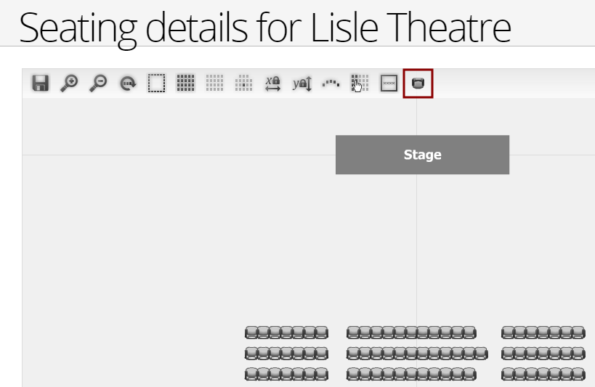Zoom in with the magnifier plus icon
The height and width of the screenshot is (387, 595).
(x=69, y=83)
